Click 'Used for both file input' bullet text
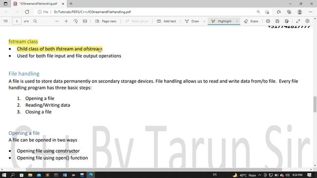The image size is (317, 178). coord(69,56)
